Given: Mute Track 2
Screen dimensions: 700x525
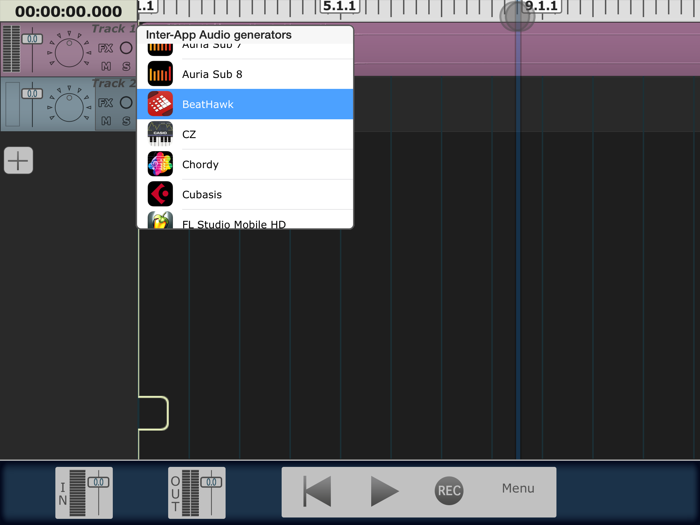Looking at the screenshot, I should [106, 121].
